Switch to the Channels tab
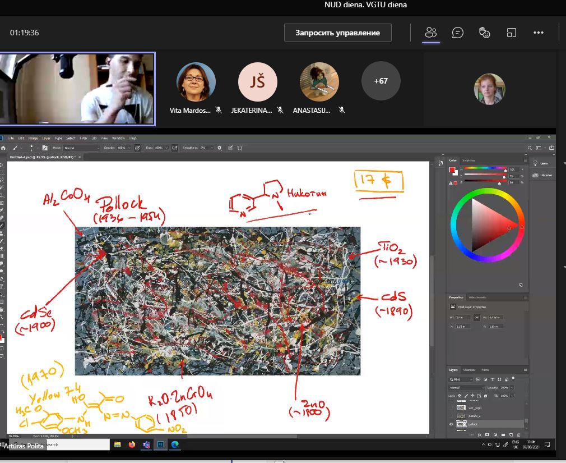 point(469,370)
